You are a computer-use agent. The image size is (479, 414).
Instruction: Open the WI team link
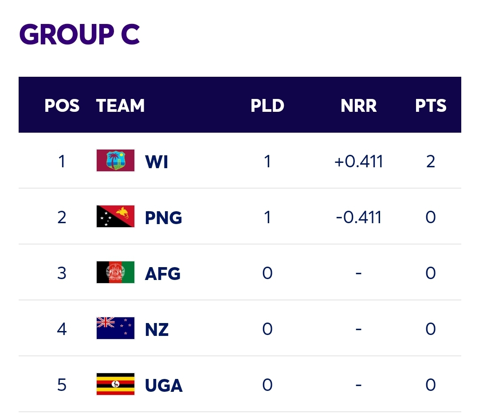click(157, 162)
